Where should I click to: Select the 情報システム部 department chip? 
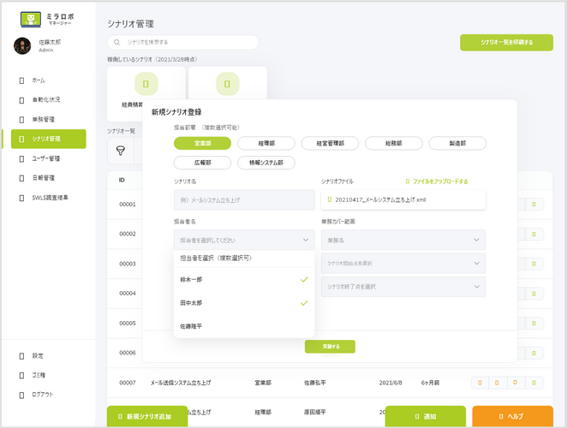(x=266, y=163)
